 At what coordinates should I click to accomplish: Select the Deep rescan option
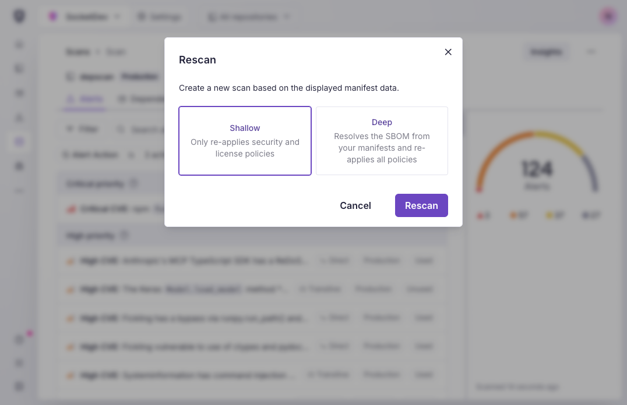click(x=382, y=140)
